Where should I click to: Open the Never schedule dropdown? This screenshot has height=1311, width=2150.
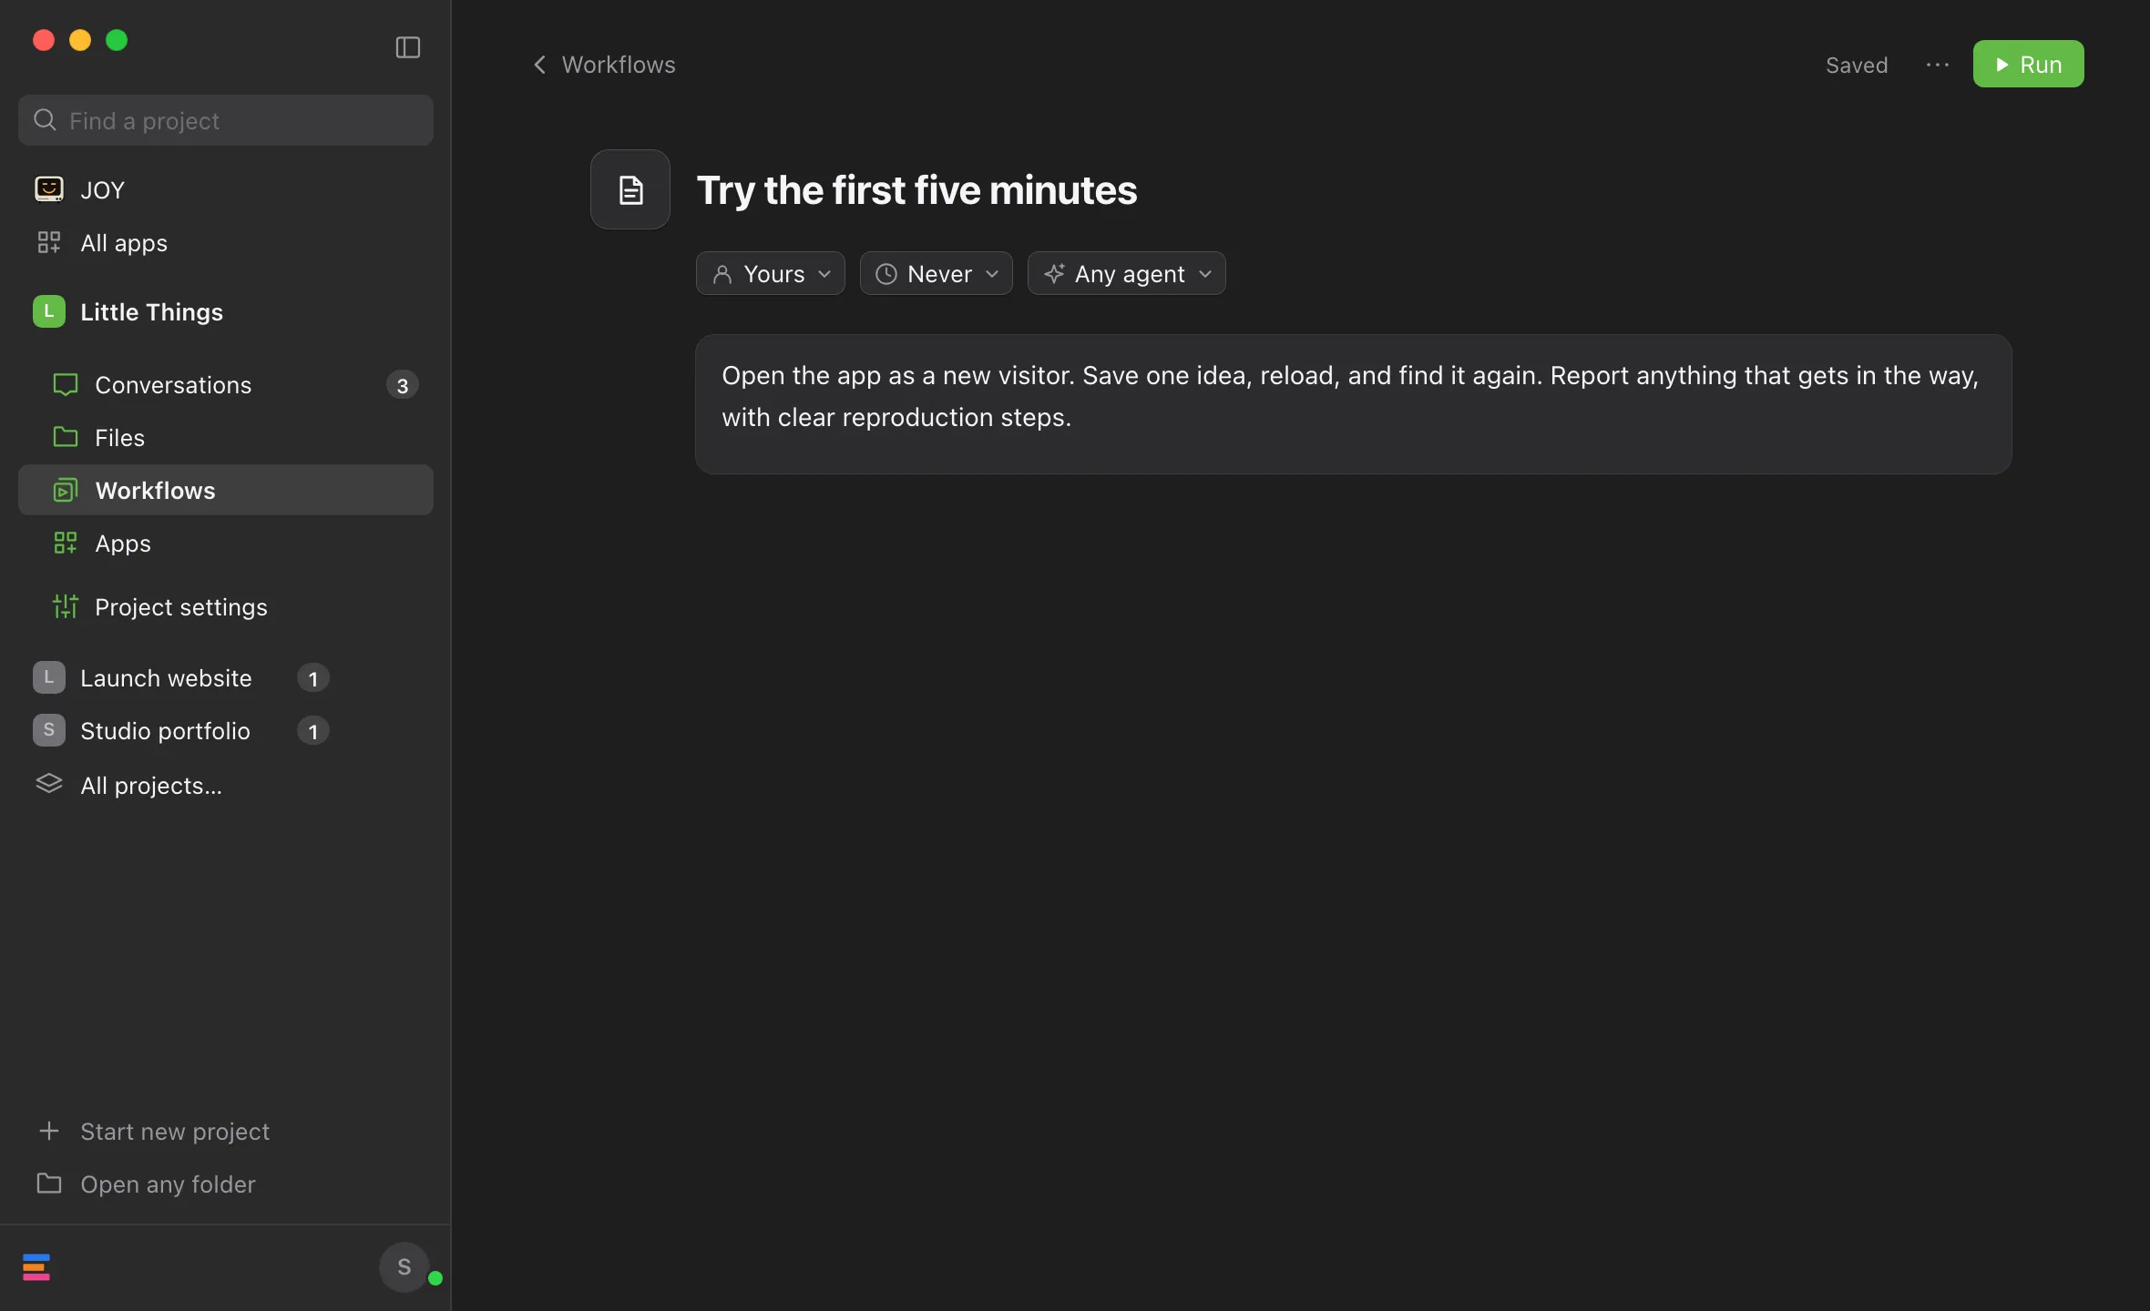tap(937, 273)
